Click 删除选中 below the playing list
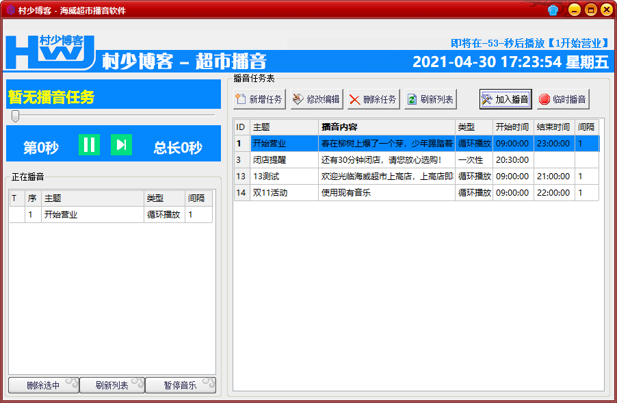The width and height of the screenshot is (617, 403). click(x=44, y=385)
